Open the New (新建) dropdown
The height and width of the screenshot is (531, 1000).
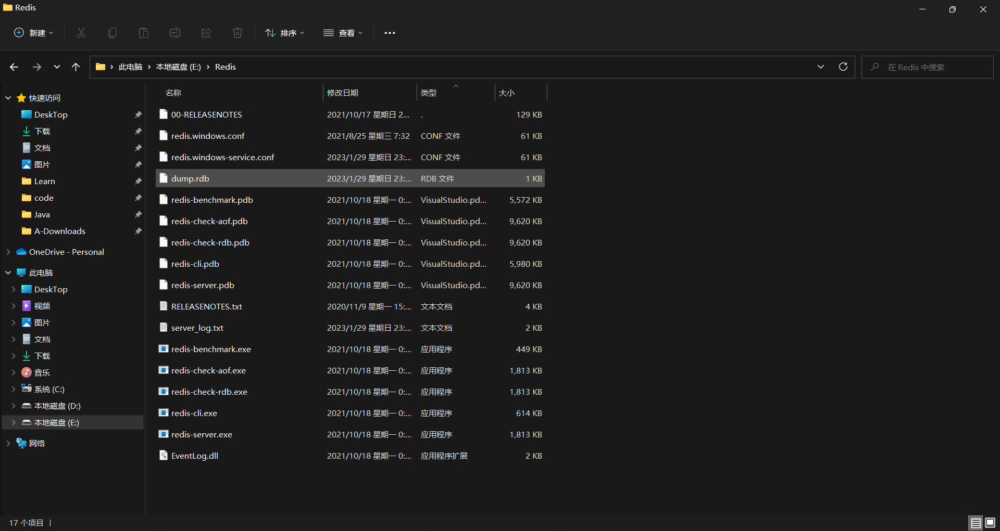(x=33, y=33)
